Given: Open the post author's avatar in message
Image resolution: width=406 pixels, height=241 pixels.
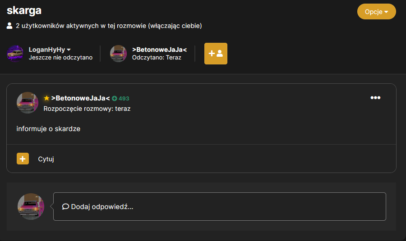Looking at the screenshot, I should pyautogui.click(x=28, y=103).
